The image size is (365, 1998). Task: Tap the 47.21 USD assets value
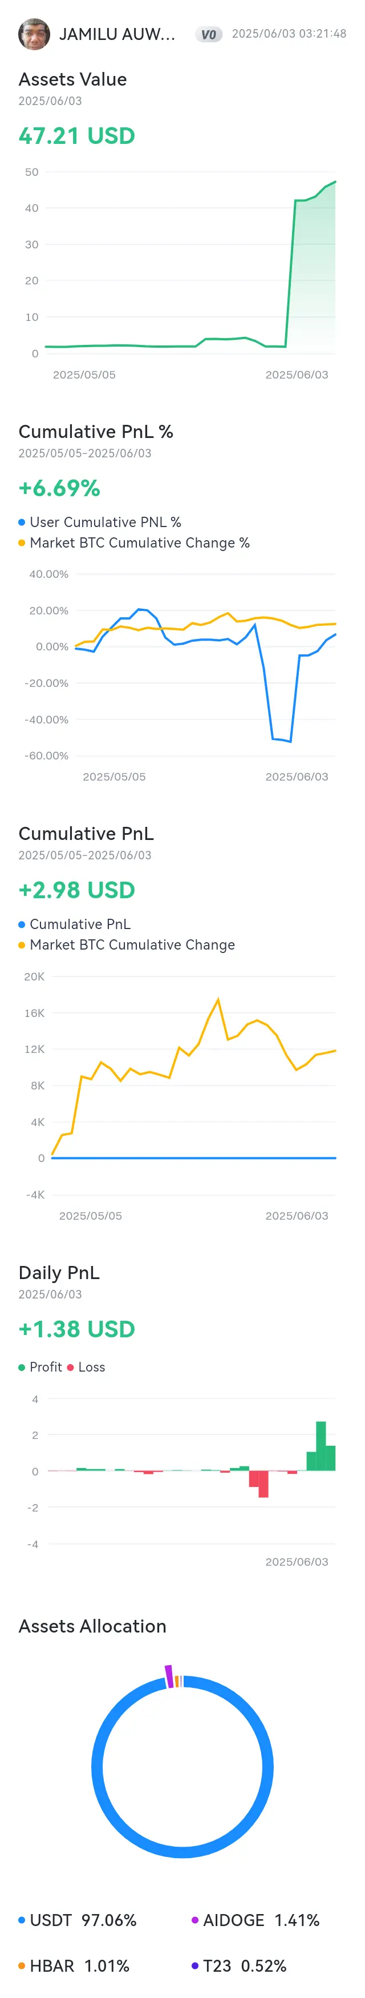pos(77,136)
